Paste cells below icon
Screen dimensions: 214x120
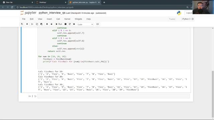point(41,24)
